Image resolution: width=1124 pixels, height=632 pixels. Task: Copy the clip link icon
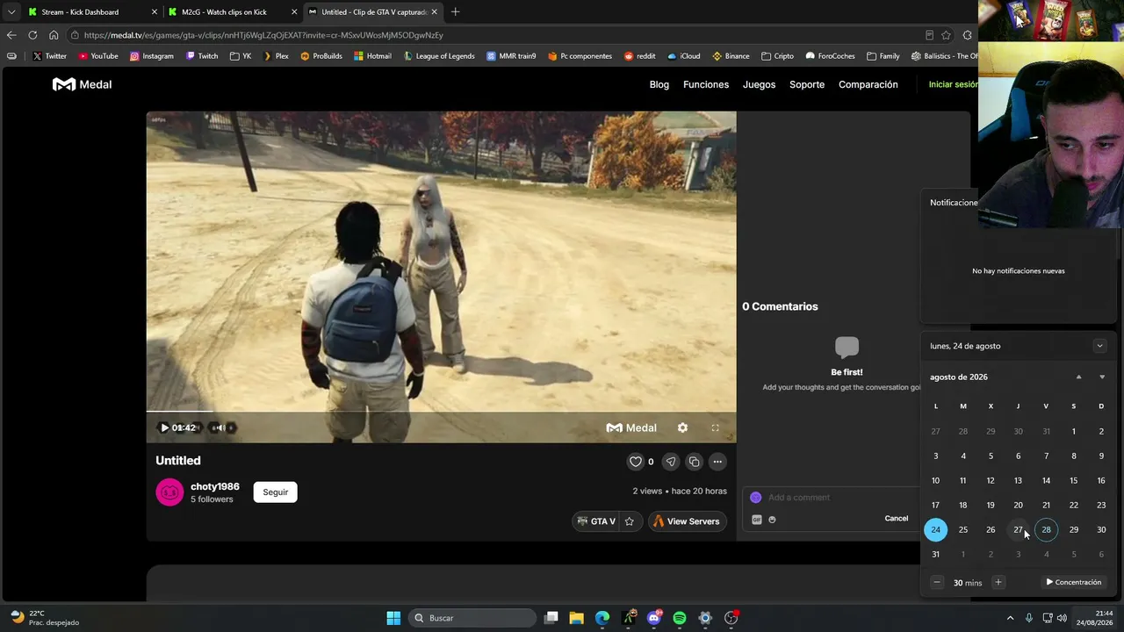(695, 462)
